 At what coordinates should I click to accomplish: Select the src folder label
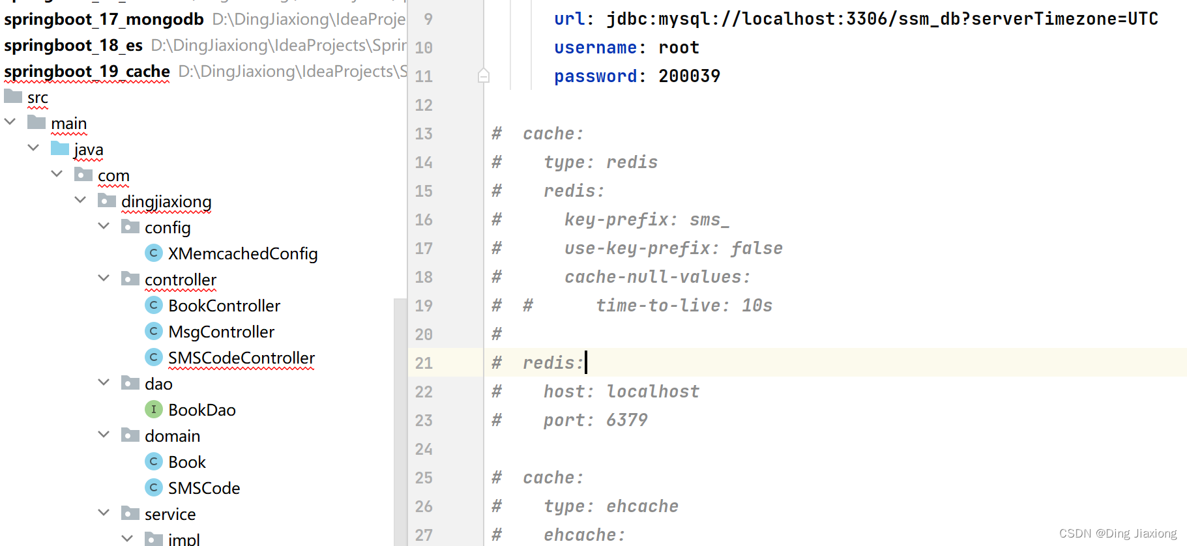click(x=38, y=98)
